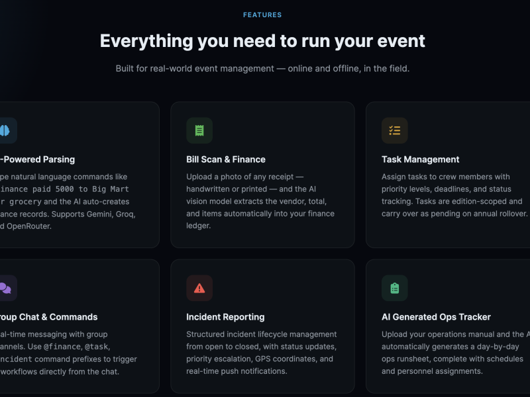Select the Group Chat & Commands heading
Viewport: 530px width, 397px height.
tap(48, 317)
